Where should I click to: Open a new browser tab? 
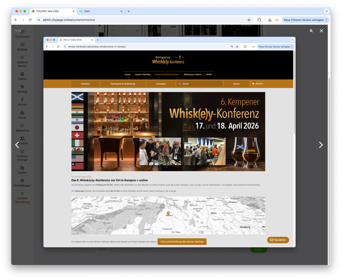(128, 11)
